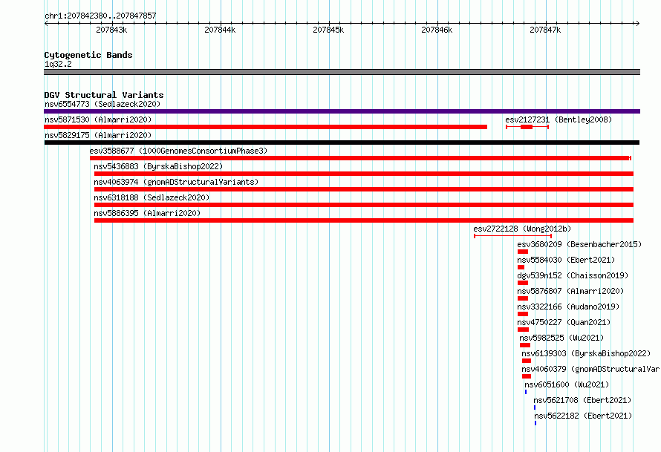Click the nsv6051600 (Wu2021) blue marker
661x452 pixels.
pyautogui.click(x=526, y=392)
